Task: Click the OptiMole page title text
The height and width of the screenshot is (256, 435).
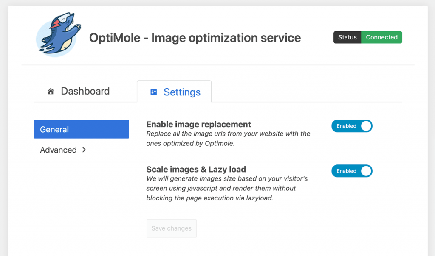Action: pos(195,38)
